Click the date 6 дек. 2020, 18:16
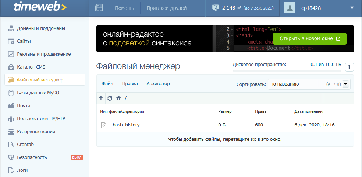The height and width of the screenshot is (177, 362). tap(315, 125)
